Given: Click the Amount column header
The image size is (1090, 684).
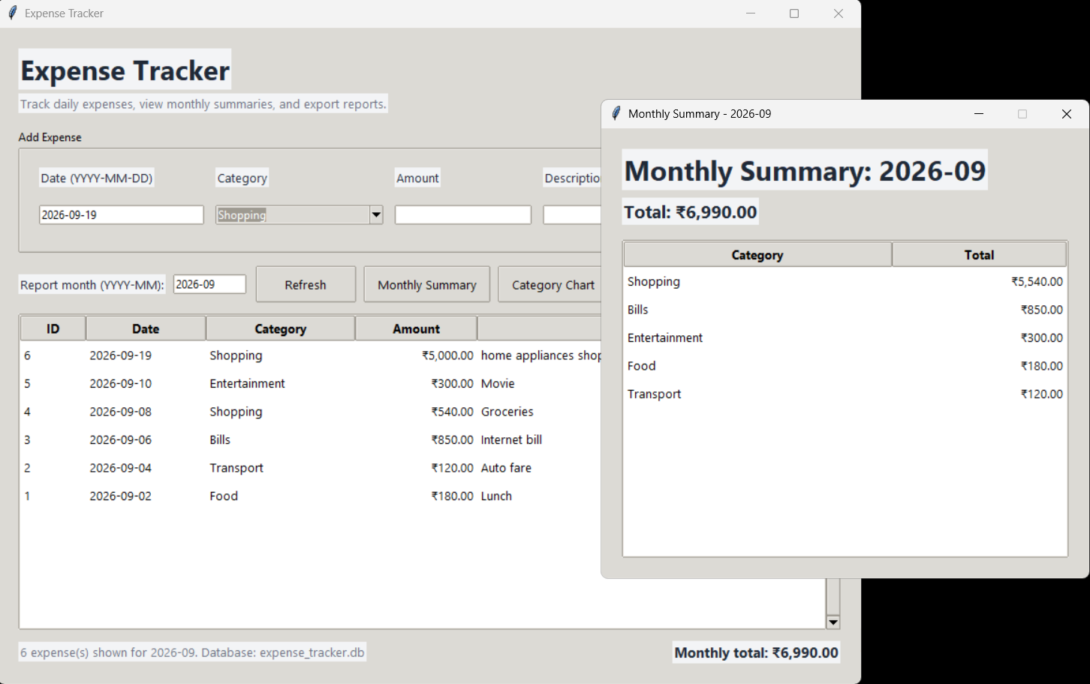Looking at the screenshot, I should [416, 328].
